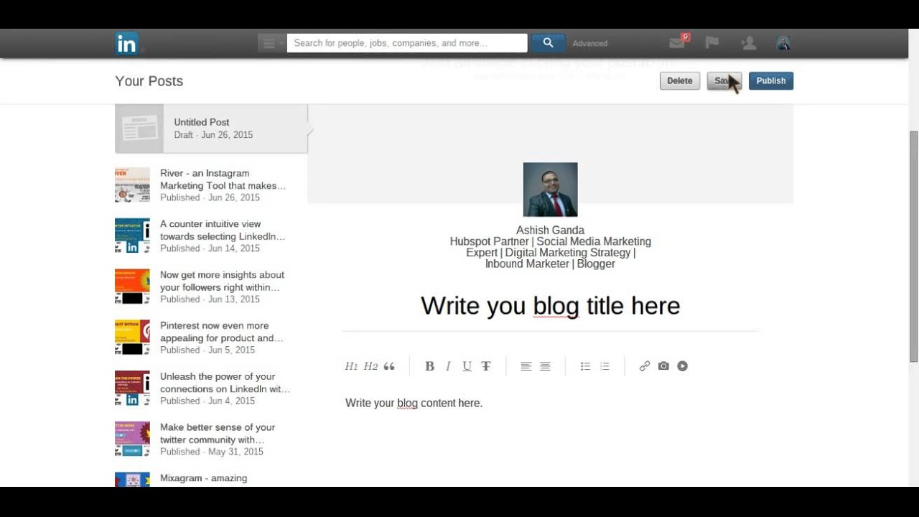
Task: Embed a video with play icon
Action: pos(683,366)
